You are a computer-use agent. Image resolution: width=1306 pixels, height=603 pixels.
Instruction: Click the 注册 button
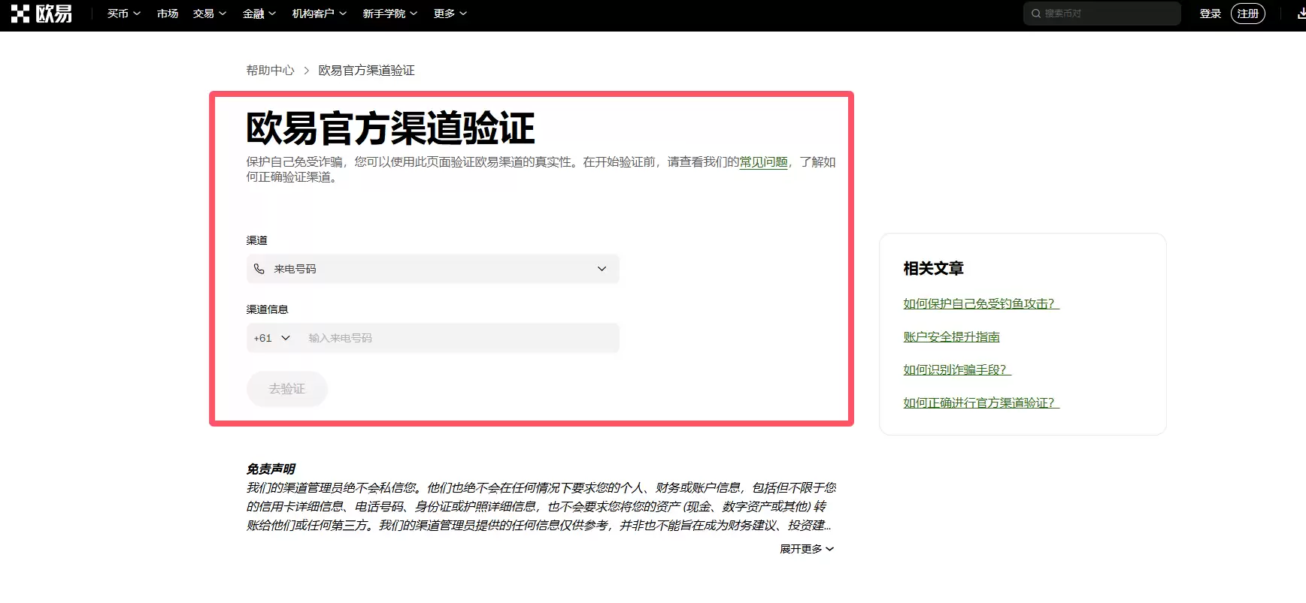coord(1248,14)
